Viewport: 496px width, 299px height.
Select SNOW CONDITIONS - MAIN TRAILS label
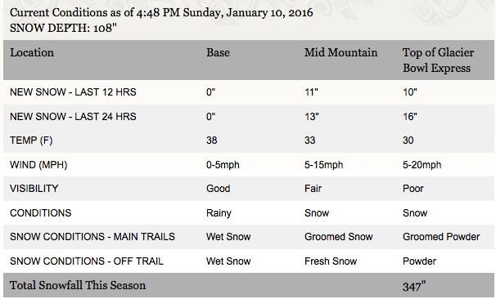pos(92,237)
